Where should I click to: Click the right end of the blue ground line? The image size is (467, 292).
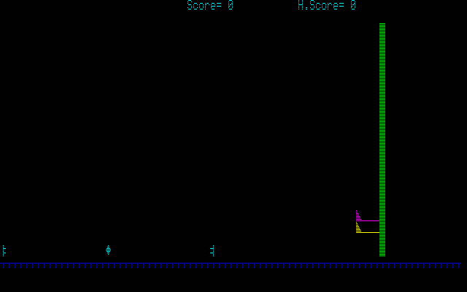[458, 264]
